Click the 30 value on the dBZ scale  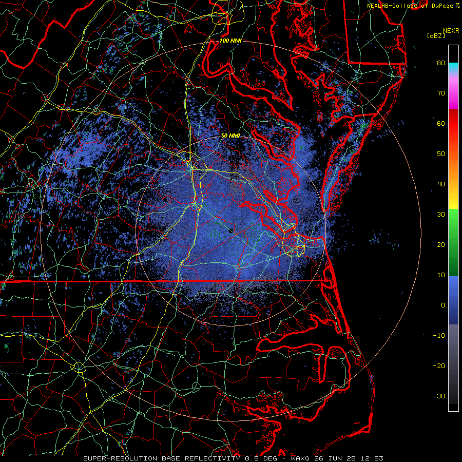pos(441,214)
